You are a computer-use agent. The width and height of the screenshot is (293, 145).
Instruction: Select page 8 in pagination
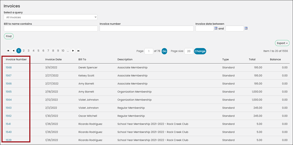click(x=53, y=51)
